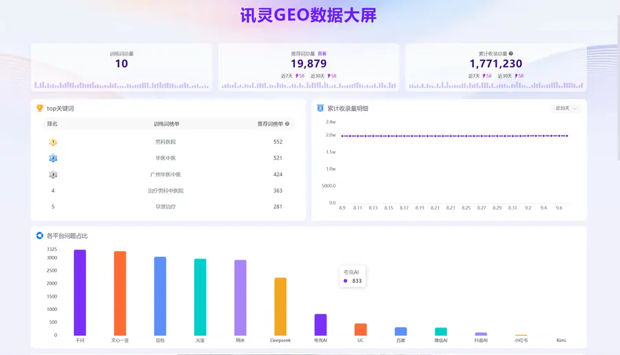Click the 查看 link in 推荐词总量 card
This screenshot has height=355, width=620.
pos(322,53)
